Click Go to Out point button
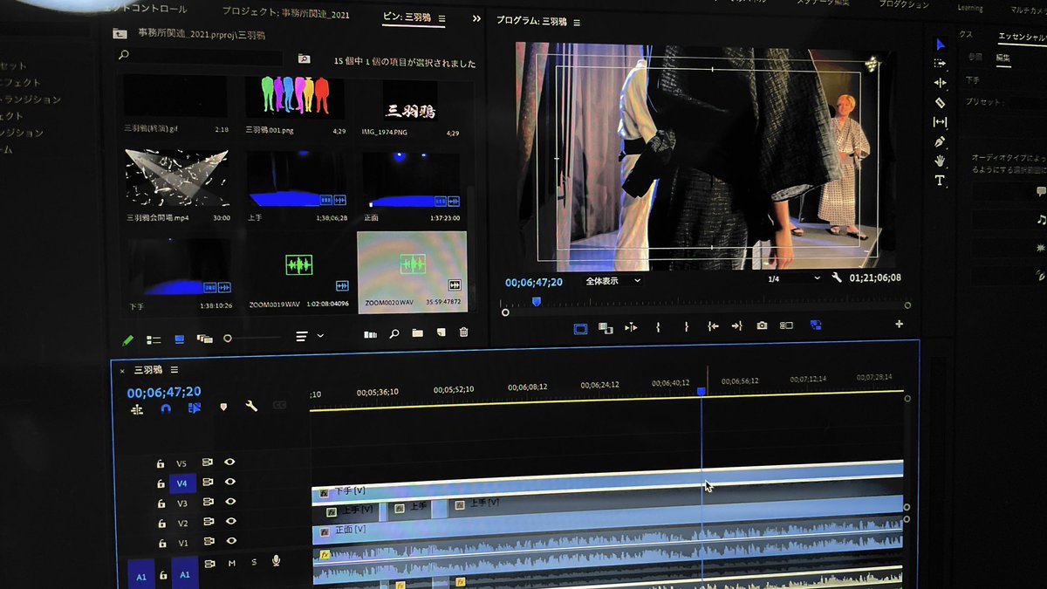The width and height of the screenshot is (1047, 589). click(736, 325)
